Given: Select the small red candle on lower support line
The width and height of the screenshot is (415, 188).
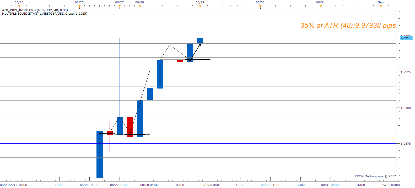Looking at the screenshot, I should point(110,133).
